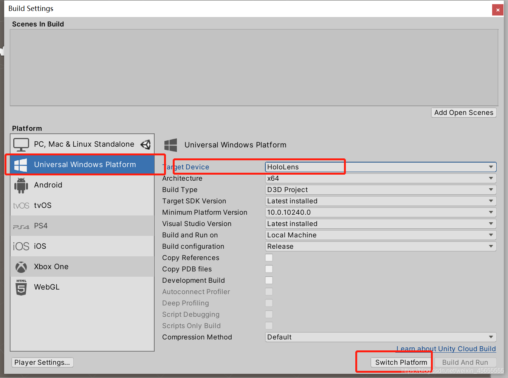The height and width of the screenshot is (378, 508).
Task: Click the iOS icon
Action: click(21, 246)
